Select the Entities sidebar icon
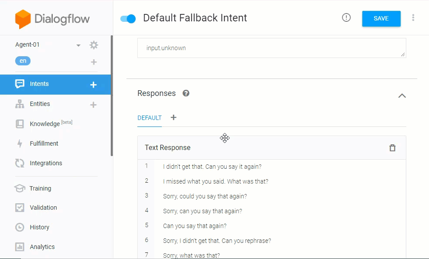The image size is (429, 259). (x=20, y=104)
